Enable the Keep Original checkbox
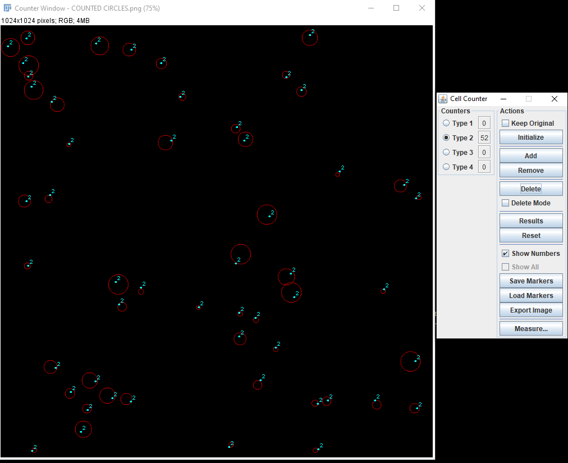This screenshot has height=463, width=568. (505, 123)
